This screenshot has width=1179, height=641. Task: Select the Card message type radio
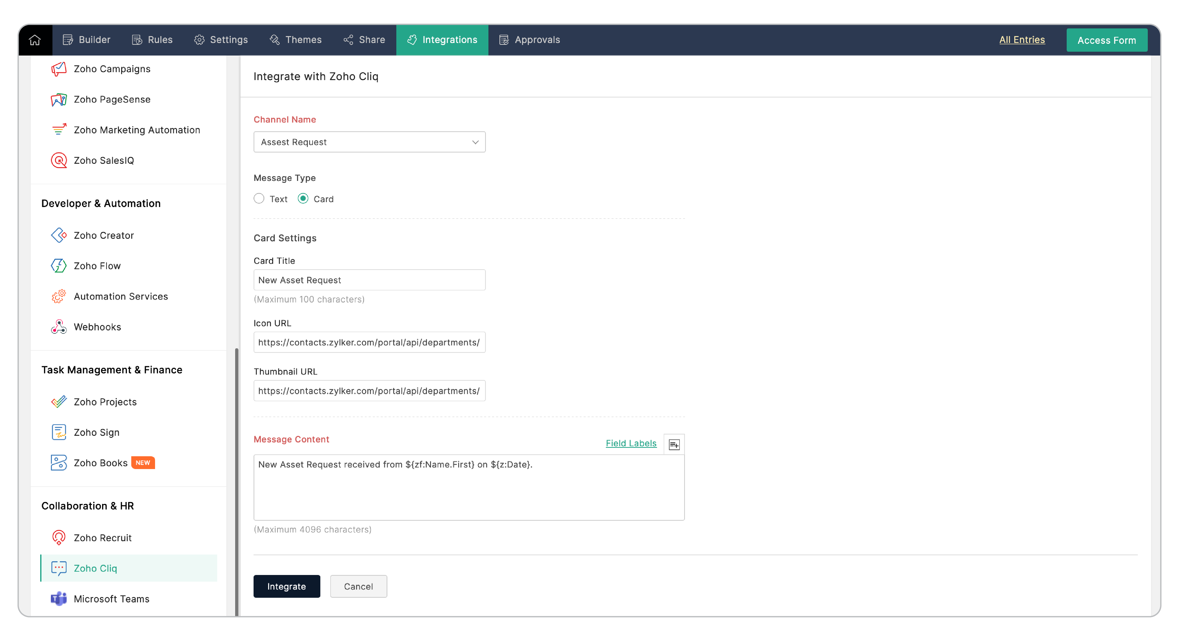tap(303, 199)
